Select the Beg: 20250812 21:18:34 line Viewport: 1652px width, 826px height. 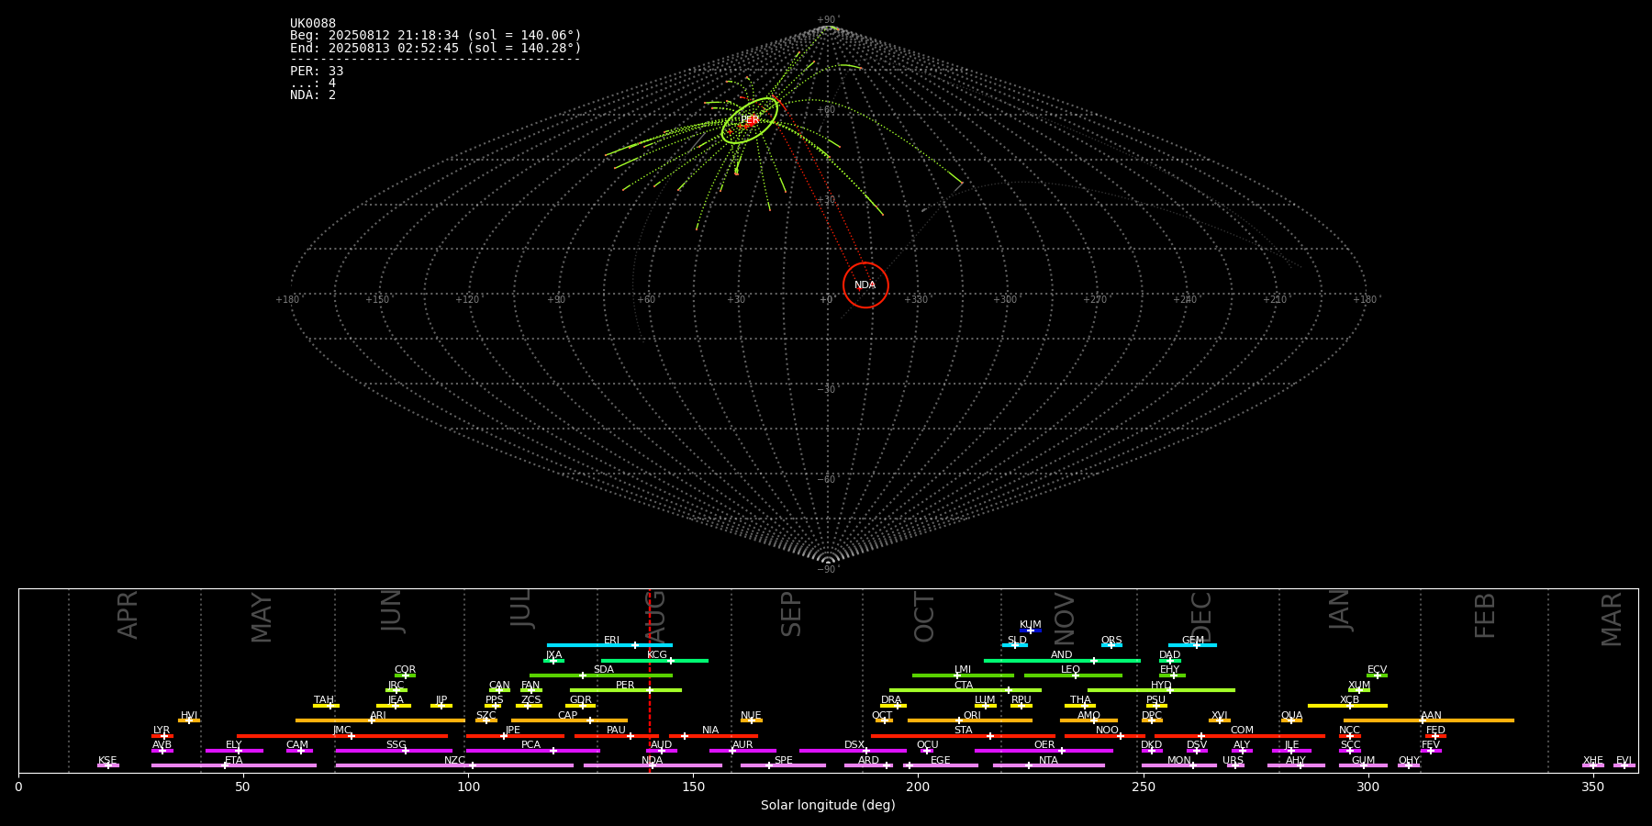pos(436,36)
